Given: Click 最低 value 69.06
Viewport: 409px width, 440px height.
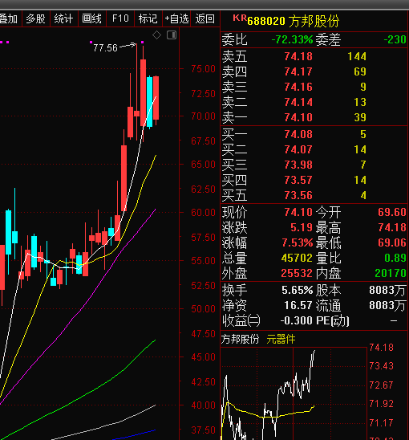Looking at the screenshot, I should pyautogui.click(x=392, y=242).
